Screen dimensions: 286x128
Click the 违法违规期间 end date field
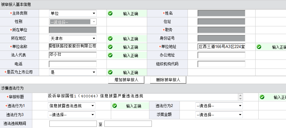[x=128, y=123]
